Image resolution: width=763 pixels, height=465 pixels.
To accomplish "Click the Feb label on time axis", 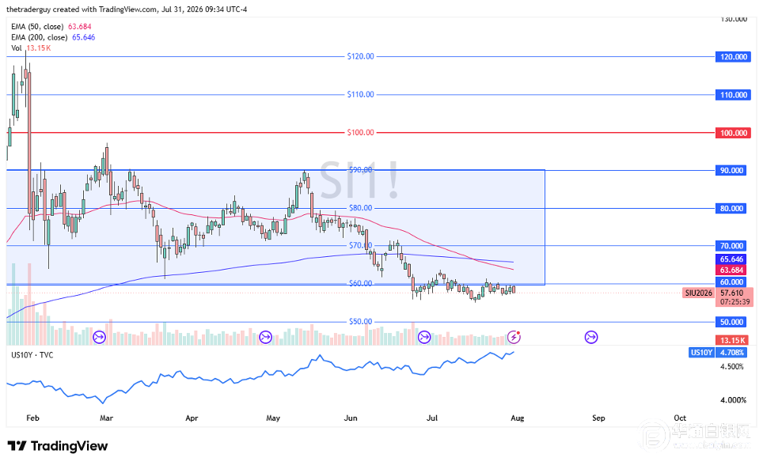I will (32, 418).
